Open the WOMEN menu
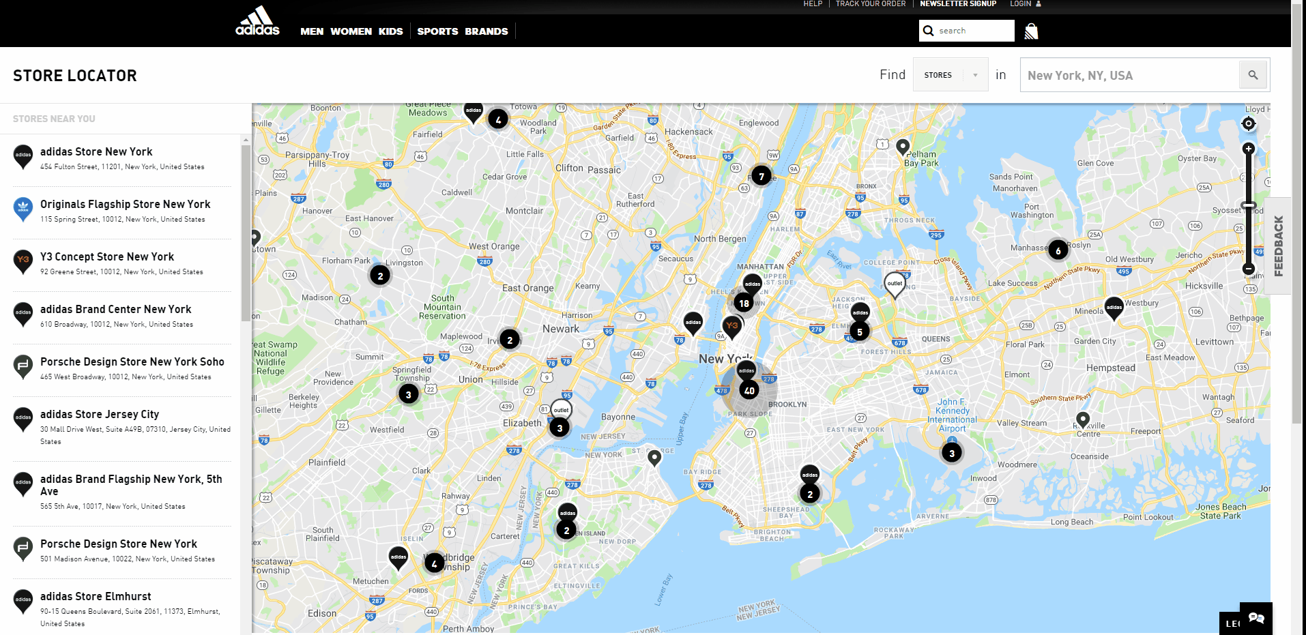The image size is (1306, 635). [x=351, y=31]
